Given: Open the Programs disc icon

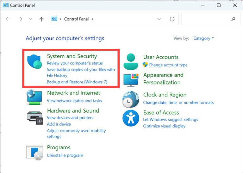Looking at the screenshot, I should point(34,153).
